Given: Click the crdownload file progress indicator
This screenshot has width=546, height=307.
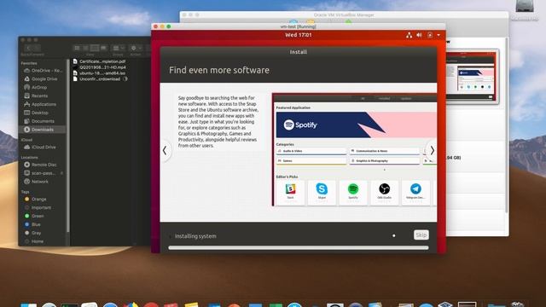Looking at the screenshot, I should pos(125,79).
